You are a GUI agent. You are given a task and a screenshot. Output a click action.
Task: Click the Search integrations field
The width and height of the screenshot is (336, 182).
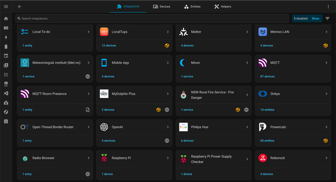152,19
